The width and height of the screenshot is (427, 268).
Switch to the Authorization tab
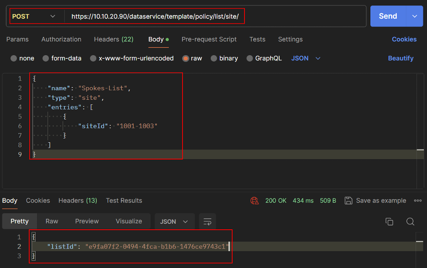[61, 39]
